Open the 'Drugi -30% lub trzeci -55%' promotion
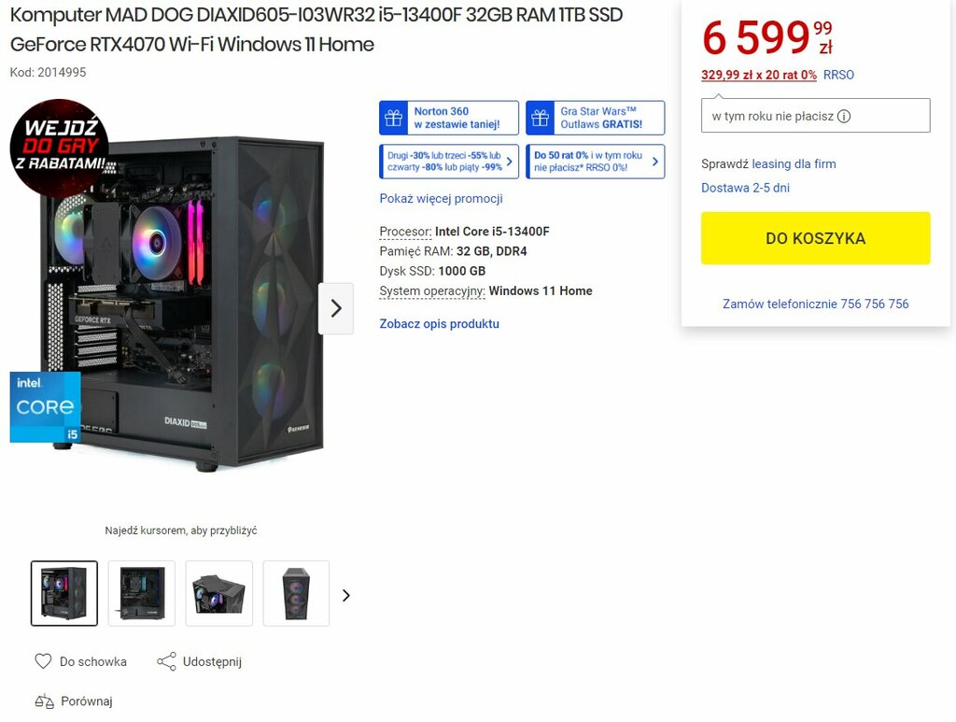 449,162
